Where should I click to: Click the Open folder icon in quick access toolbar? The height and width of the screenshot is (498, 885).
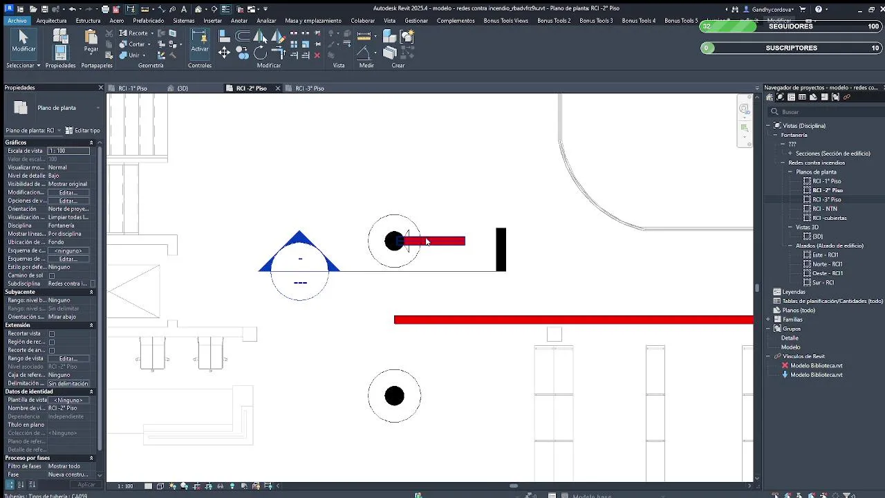pyautogui.click(x=32, y=9)
